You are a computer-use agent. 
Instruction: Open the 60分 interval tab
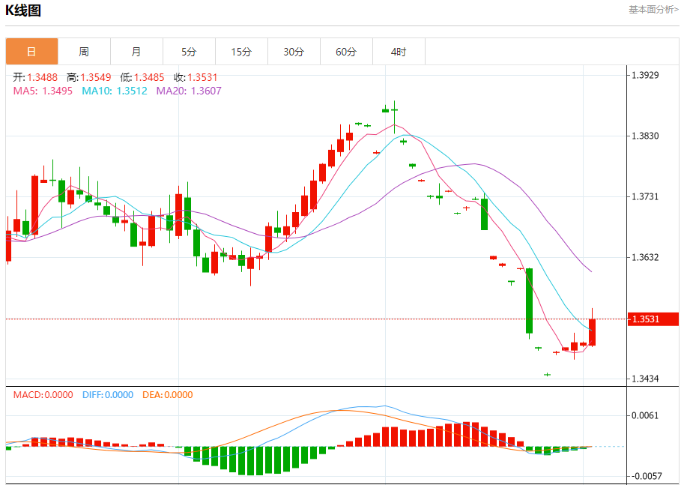tap(346, 52)
